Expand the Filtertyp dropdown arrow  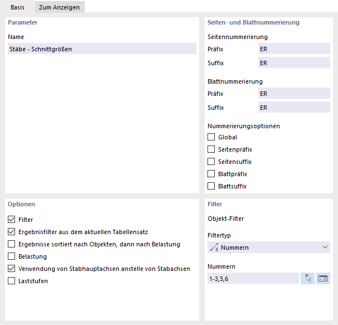point(325,248)
